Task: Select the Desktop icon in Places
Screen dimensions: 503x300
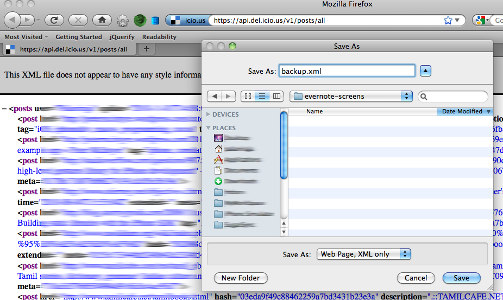Action: pyautogui.click(x=218, y=138)
